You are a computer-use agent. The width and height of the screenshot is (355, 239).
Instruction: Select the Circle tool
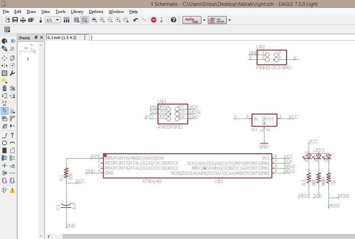click(4, 143)
